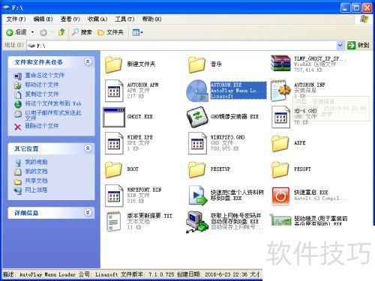Collapse the 文件和文件夹任务 panel

point(88,61)
